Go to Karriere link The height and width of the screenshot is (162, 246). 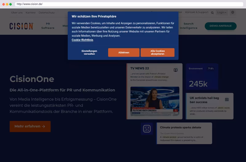(x=30, y=13)
